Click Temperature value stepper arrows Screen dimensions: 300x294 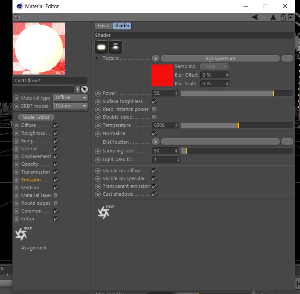point(176,126)
